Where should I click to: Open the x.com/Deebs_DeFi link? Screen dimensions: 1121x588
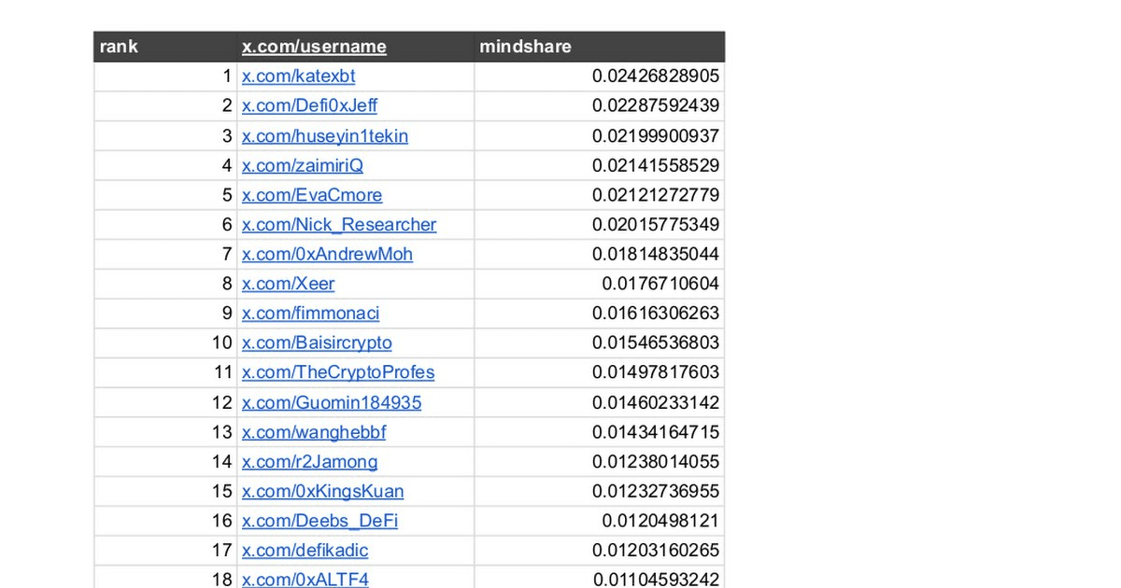pyautogui.click(x=319, y=521)
